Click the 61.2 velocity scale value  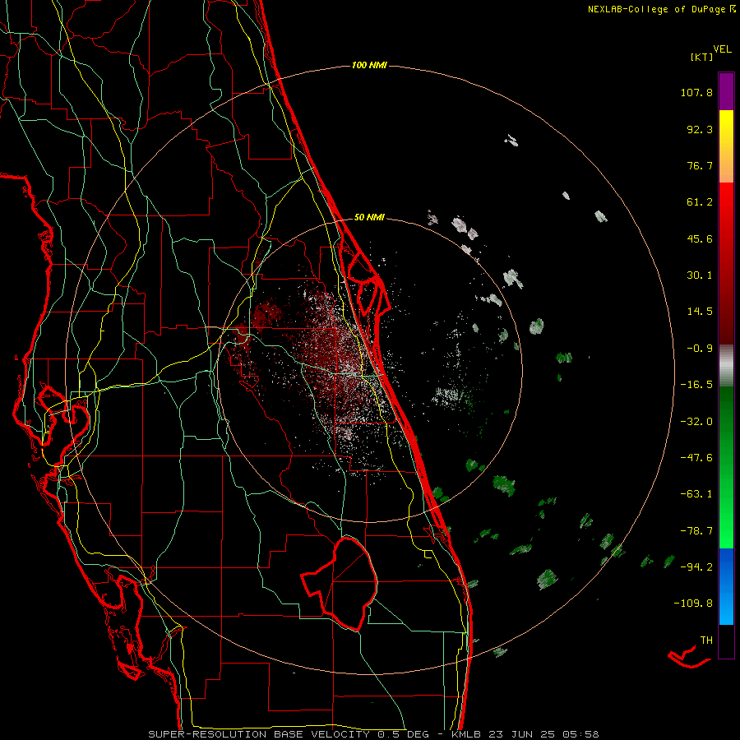700,202
